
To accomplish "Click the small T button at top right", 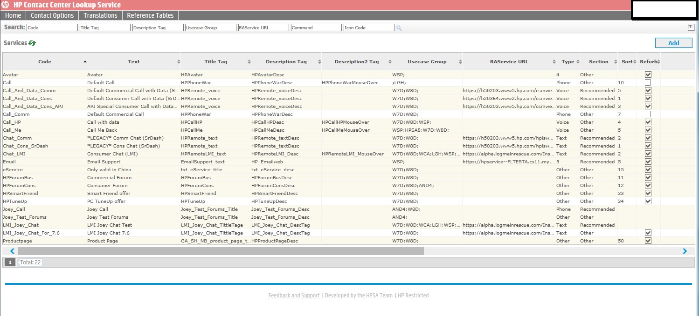I will point(691,27).
